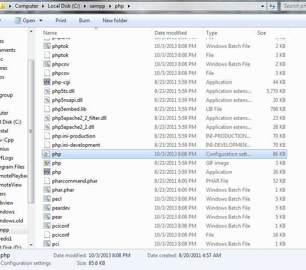306x270 pixels.
Task: Click the phptok batch file icon
Action: point(47,46)
